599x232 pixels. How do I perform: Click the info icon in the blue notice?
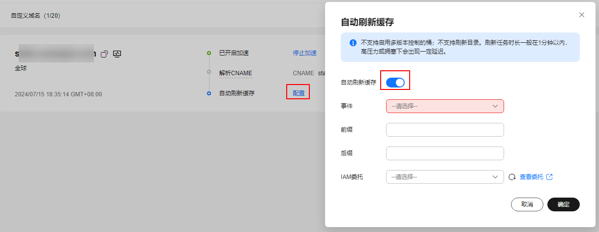pyautogui.click(x=353, y=43)
